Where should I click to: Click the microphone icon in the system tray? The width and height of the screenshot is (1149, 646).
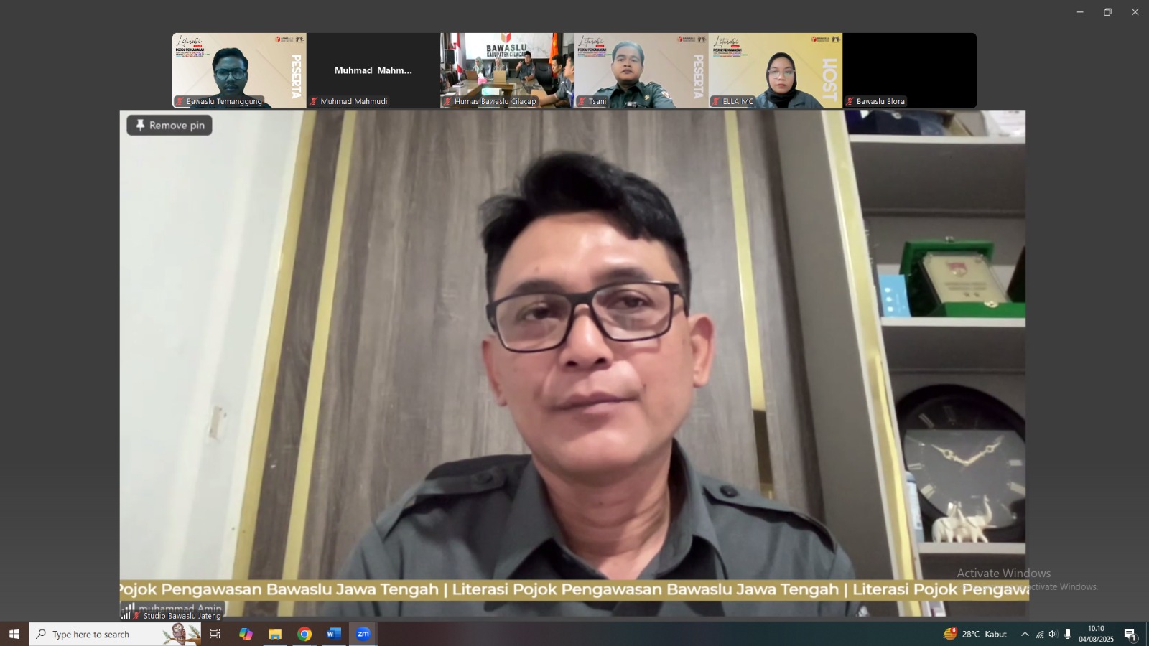click(1068, 634)
